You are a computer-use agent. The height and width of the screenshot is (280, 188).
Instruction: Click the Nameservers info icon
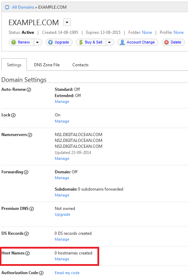coord(30,135)
